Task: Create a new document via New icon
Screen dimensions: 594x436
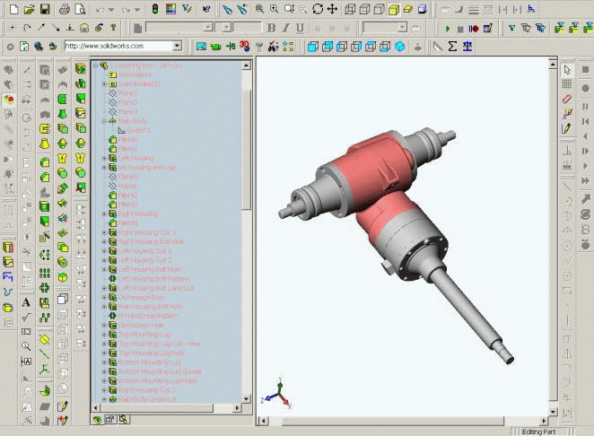Action: click(x=13, y=9)
